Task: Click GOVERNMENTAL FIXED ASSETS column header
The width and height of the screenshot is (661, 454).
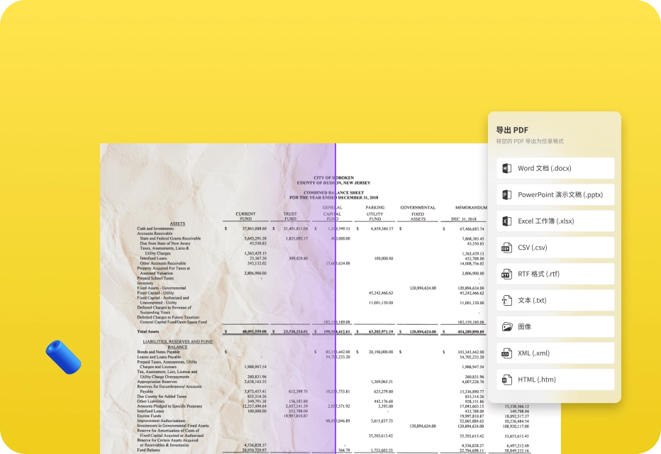Action: click(418, 214)
